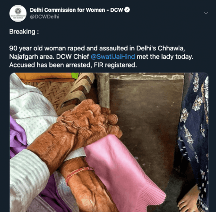Click the blue verified badge
216x212 pixels.
click(x=127, y=10)
